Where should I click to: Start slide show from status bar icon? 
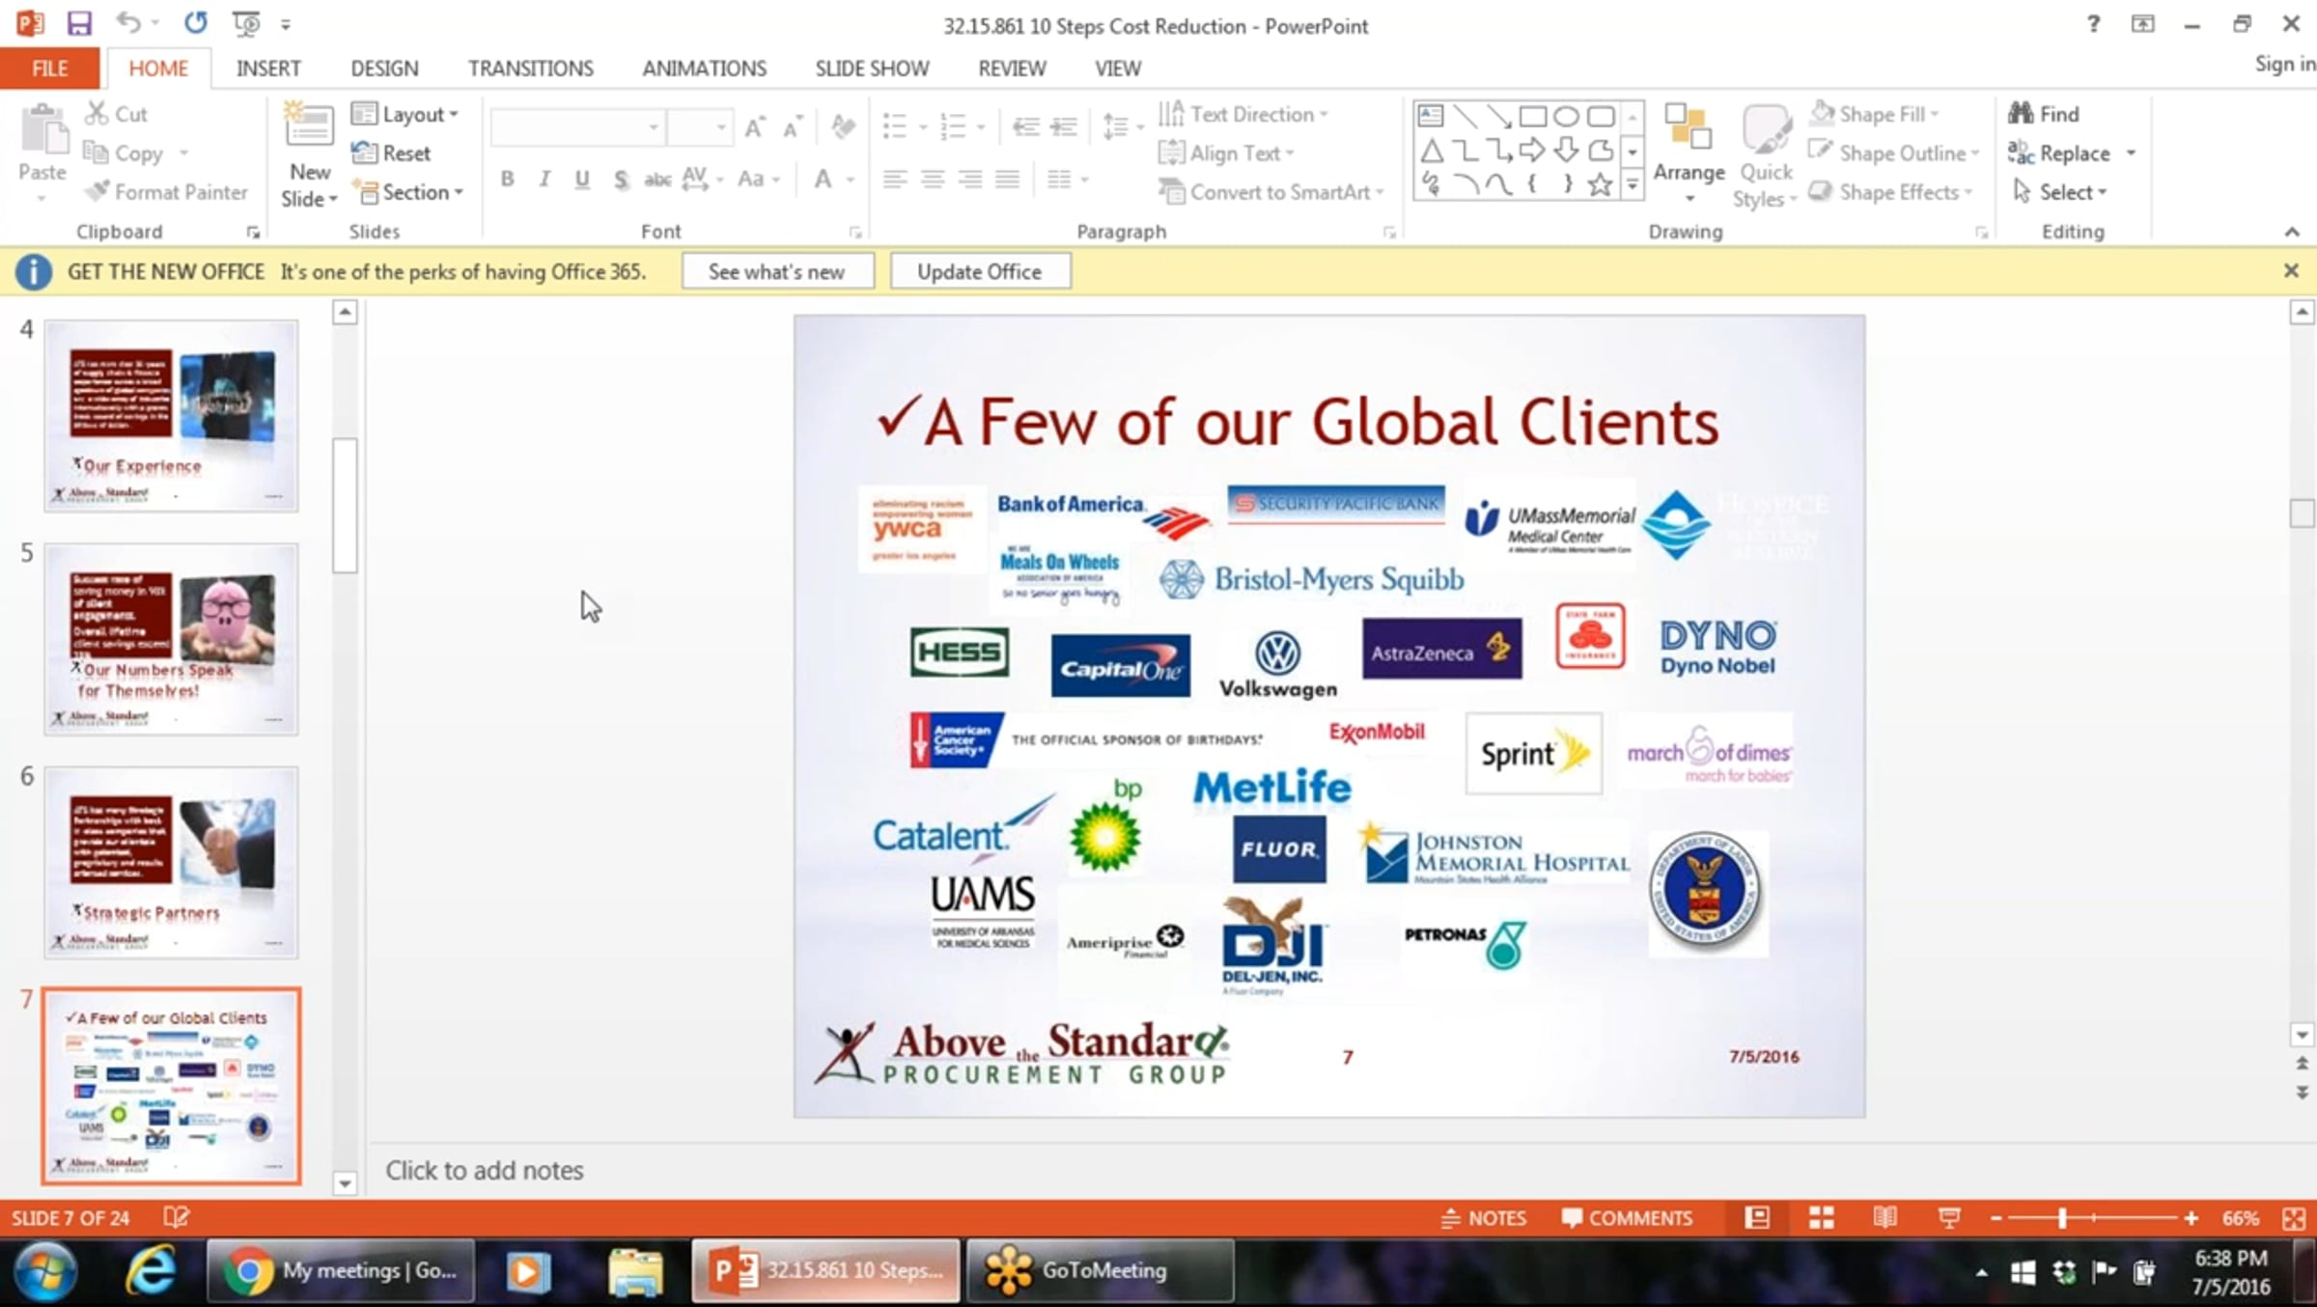(1949, 1218)
